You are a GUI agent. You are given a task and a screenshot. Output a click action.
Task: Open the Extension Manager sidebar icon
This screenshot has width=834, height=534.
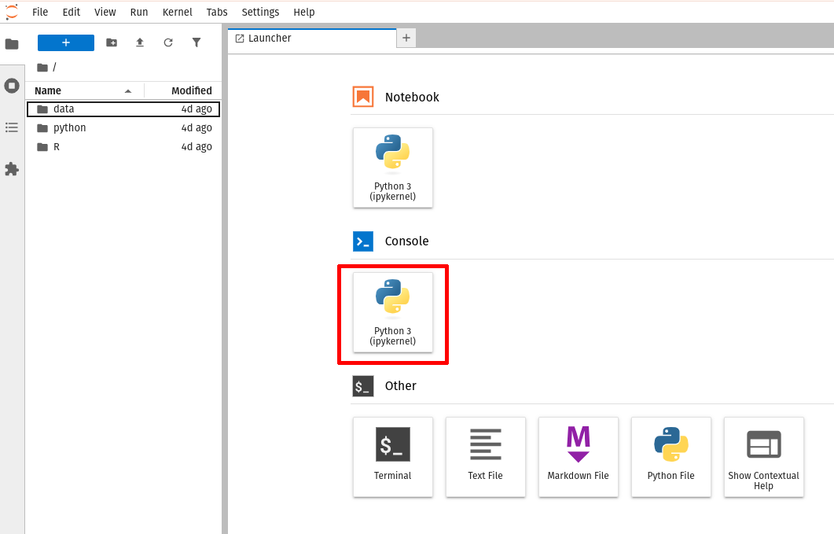pos(12,169)
